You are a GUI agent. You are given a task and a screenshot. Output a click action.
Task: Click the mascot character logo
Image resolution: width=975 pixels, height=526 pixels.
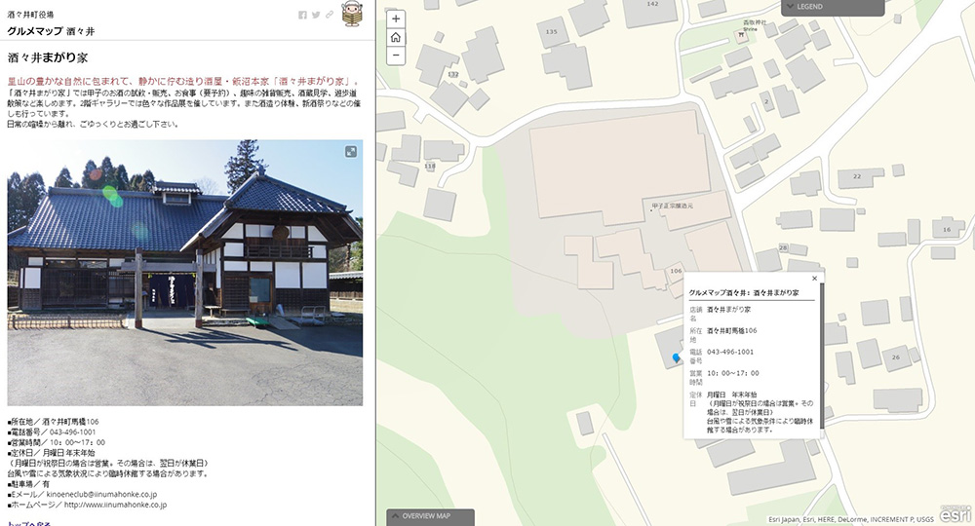coord(351,14)
